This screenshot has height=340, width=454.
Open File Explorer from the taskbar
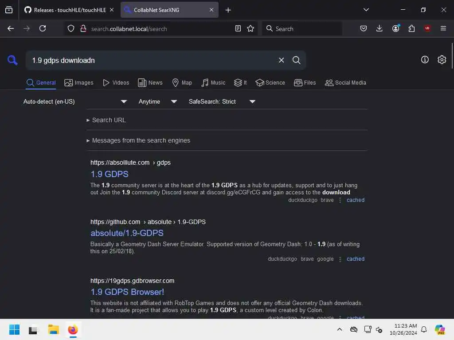[x=54, y=329]
